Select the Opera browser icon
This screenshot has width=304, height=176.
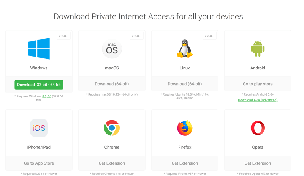(x=258, y=128)
